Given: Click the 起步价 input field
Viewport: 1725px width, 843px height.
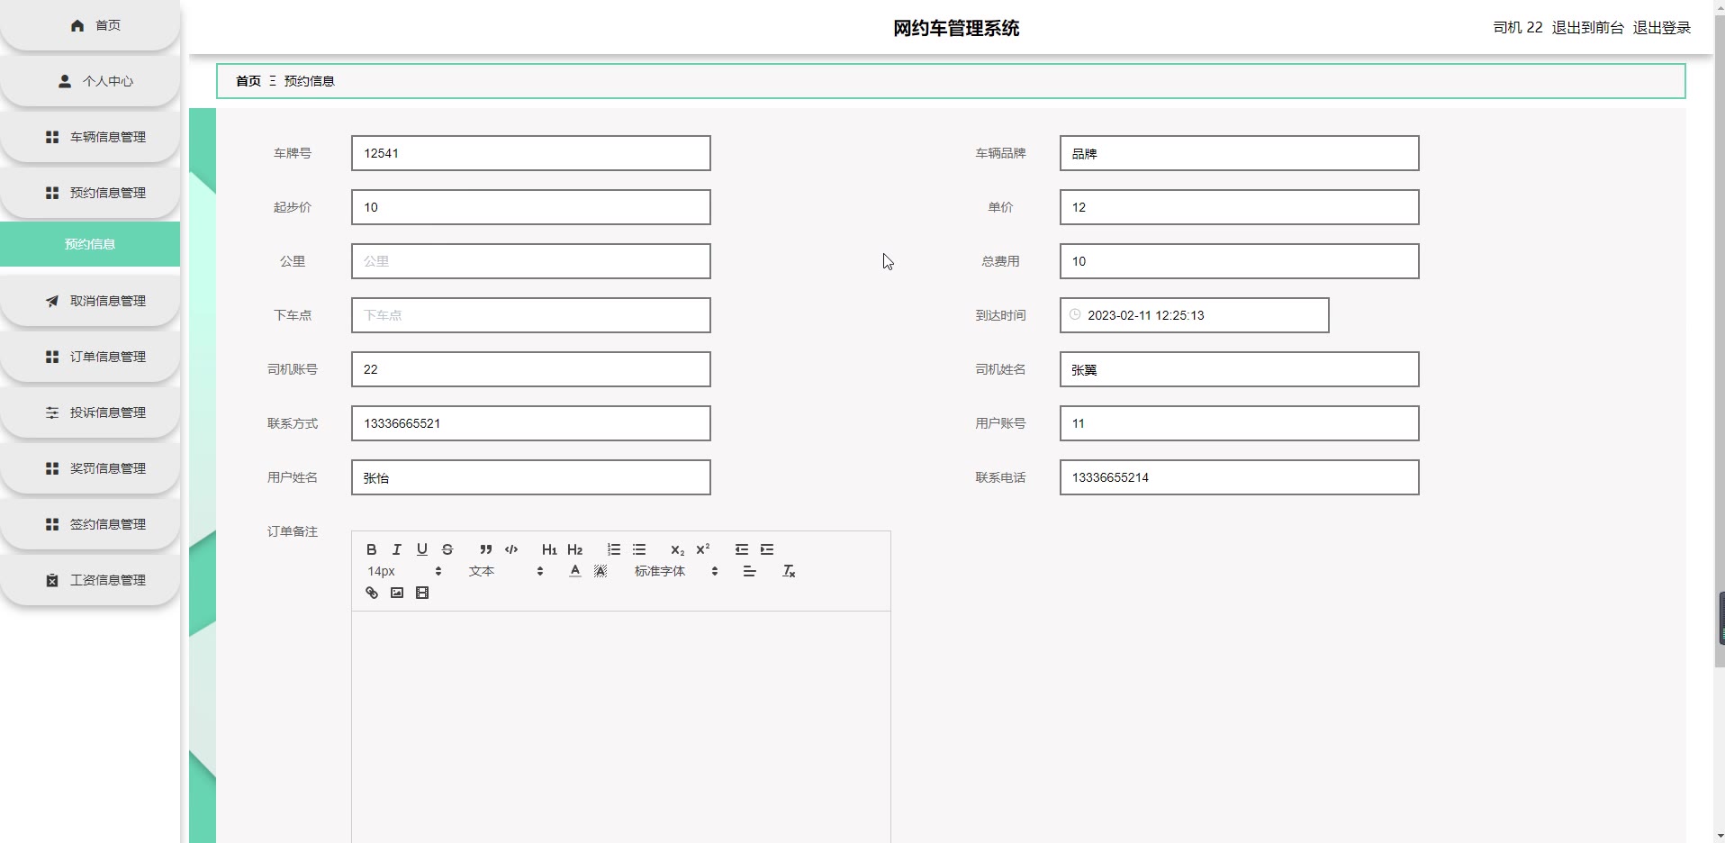Looking at the screenshot, I should click(531, 207).
